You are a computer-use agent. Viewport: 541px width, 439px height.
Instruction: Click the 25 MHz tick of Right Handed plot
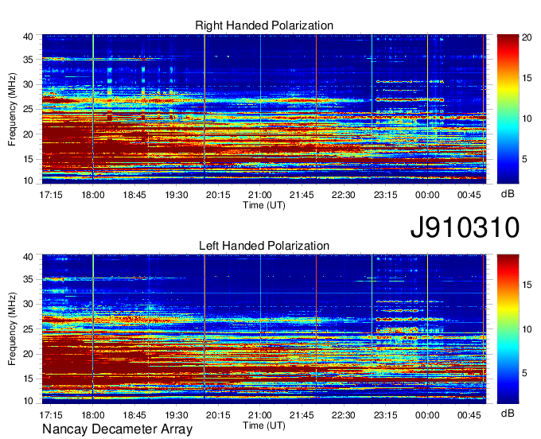pos(28,109)
